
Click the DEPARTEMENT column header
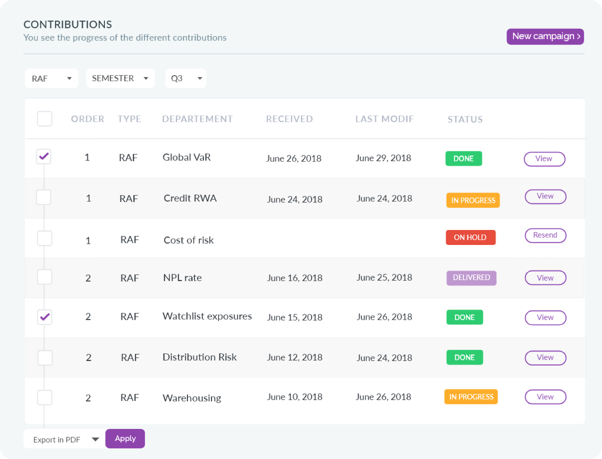click(197, 119)
